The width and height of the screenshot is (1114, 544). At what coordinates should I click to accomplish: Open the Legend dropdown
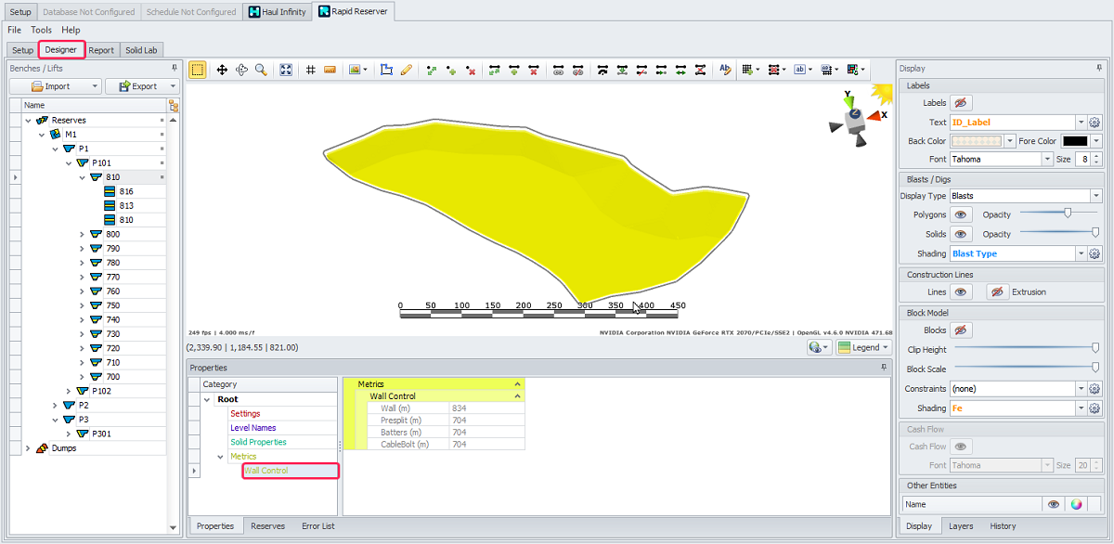click(863, 347)
